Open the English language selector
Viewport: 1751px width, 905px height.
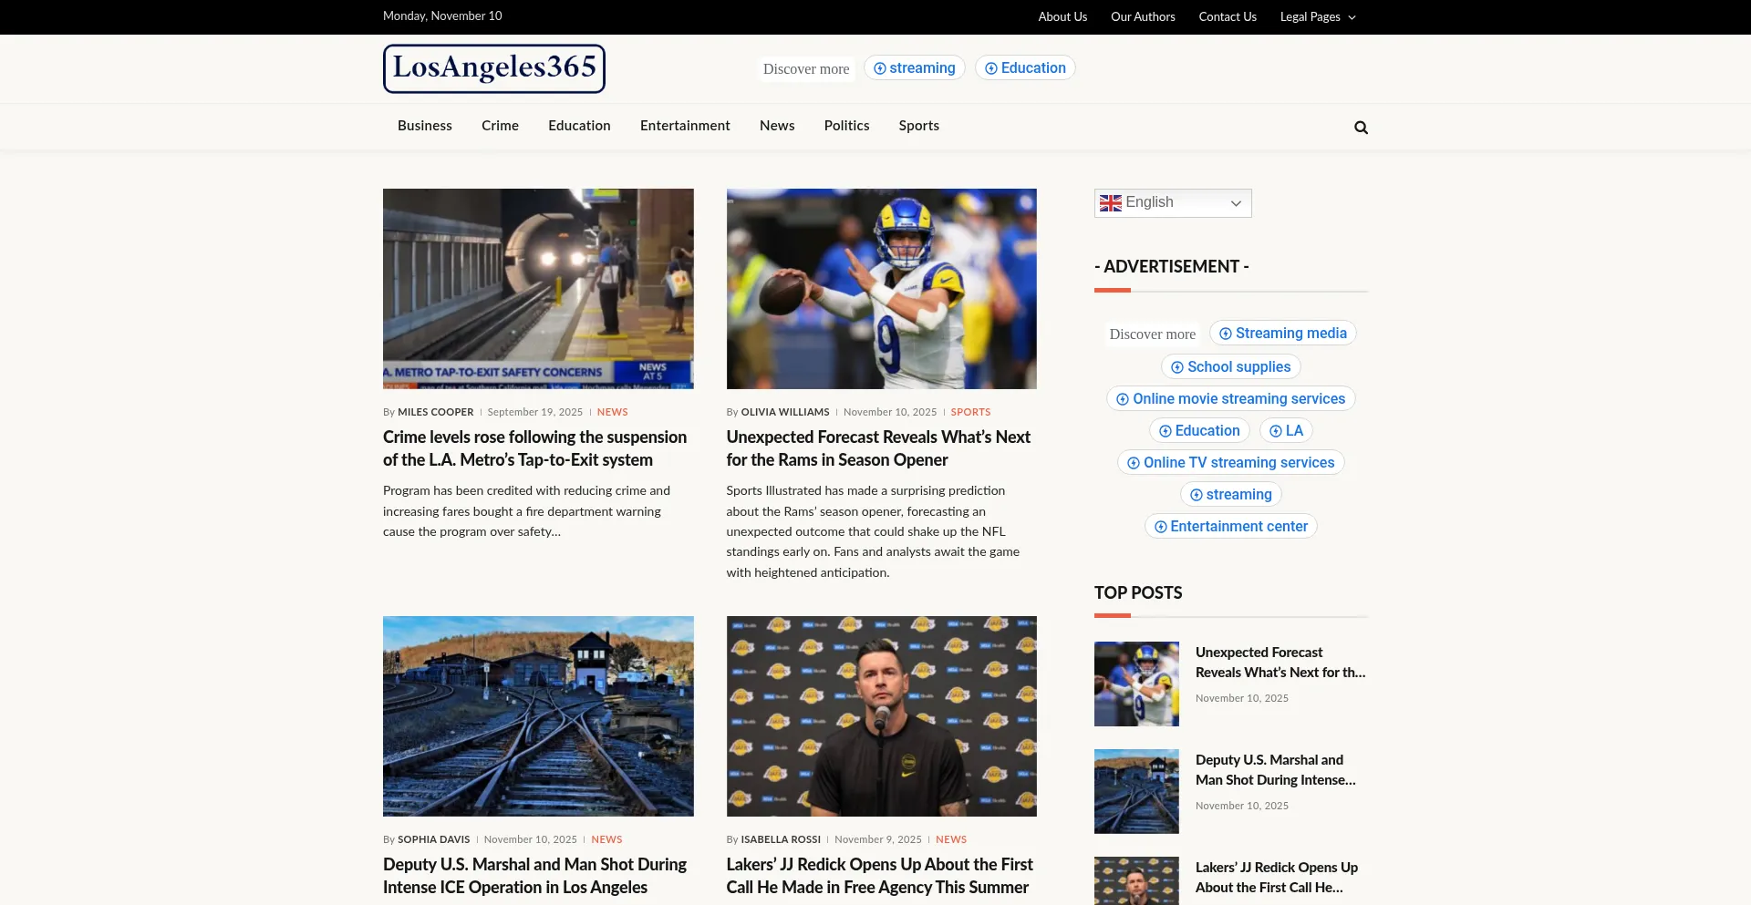pyautogui.click(x=1173, y=203)
